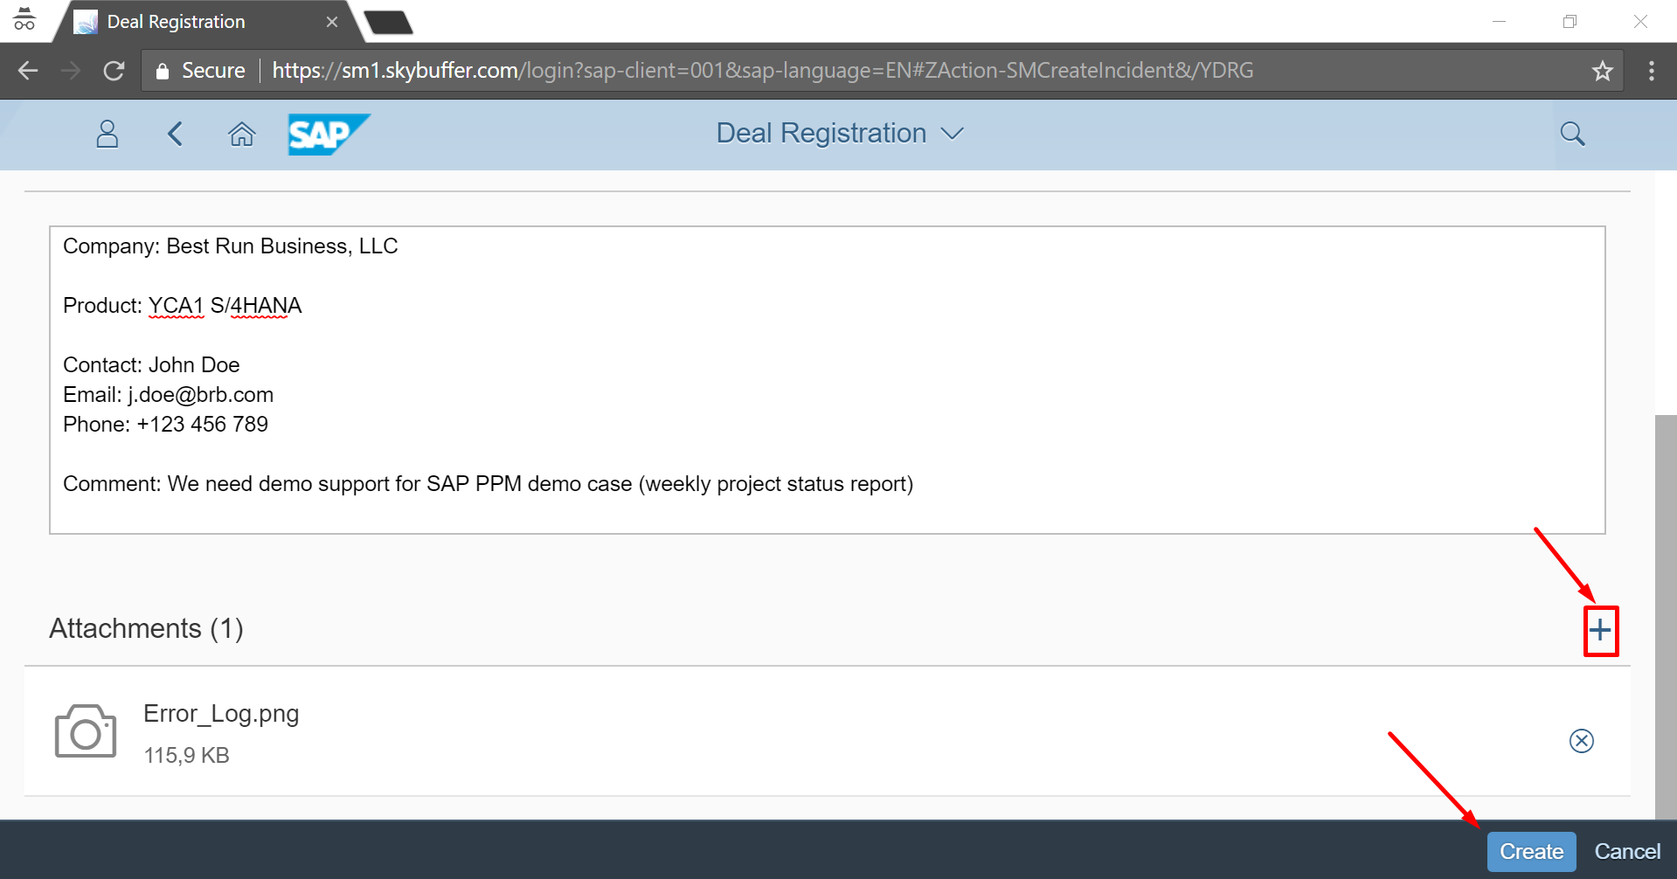This screenshot has width=1677, height=879.
Task: Click the page vertical scrollbar thumb
Action: 1666,616
